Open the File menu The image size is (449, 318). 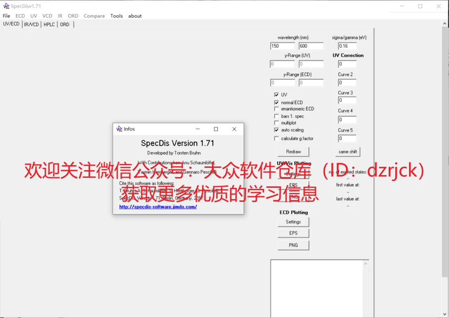[x=6, y=16]
